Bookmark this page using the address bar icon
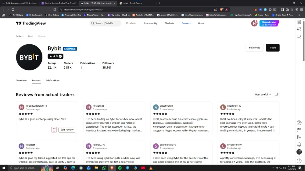The width and height of the screenshot is (305, 171). pyautogui.click(x=55, y=9)
